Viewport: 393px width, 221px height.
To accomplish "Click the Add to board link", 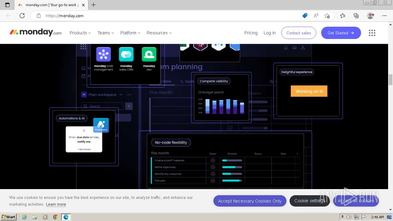I will 84,149.
